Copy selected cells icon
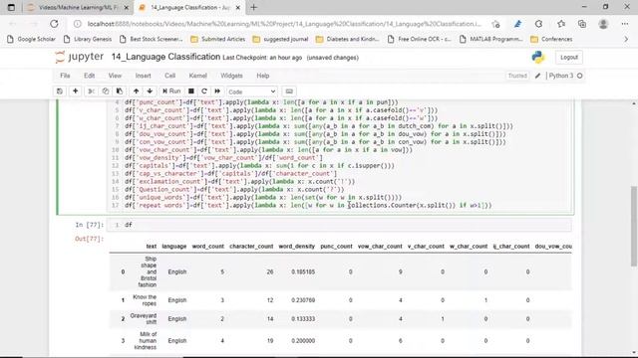 (106, 91)
